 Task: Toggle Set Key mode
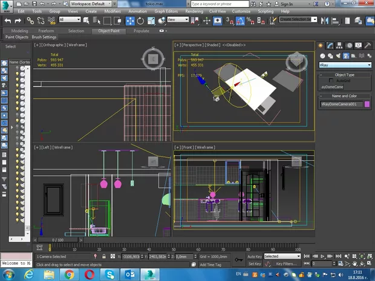(254, 263)
